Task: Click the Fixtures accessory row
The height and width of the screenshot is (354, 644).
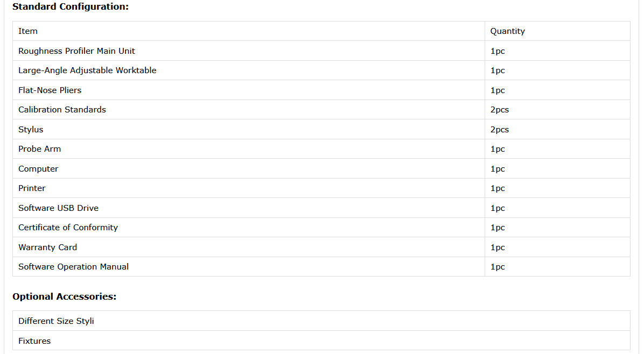Action: tap(34, 341)
